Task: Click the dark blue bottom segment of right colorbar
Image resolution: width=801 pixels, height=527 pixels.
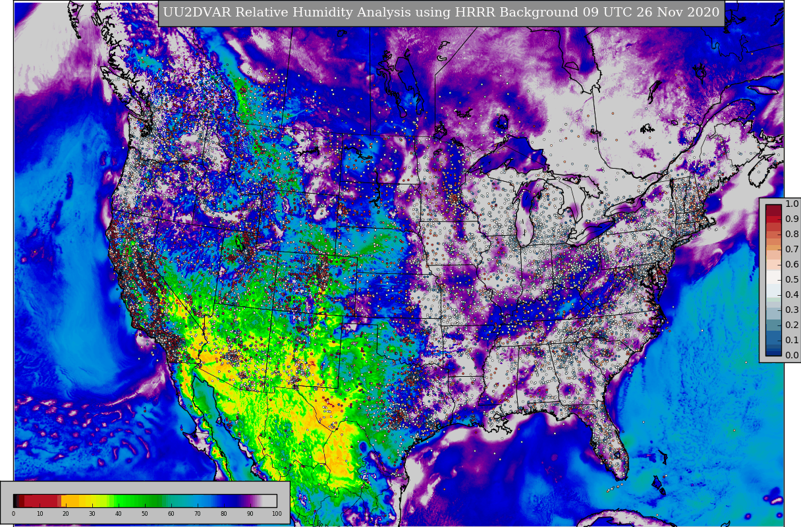Action: [x=773, y=352]
